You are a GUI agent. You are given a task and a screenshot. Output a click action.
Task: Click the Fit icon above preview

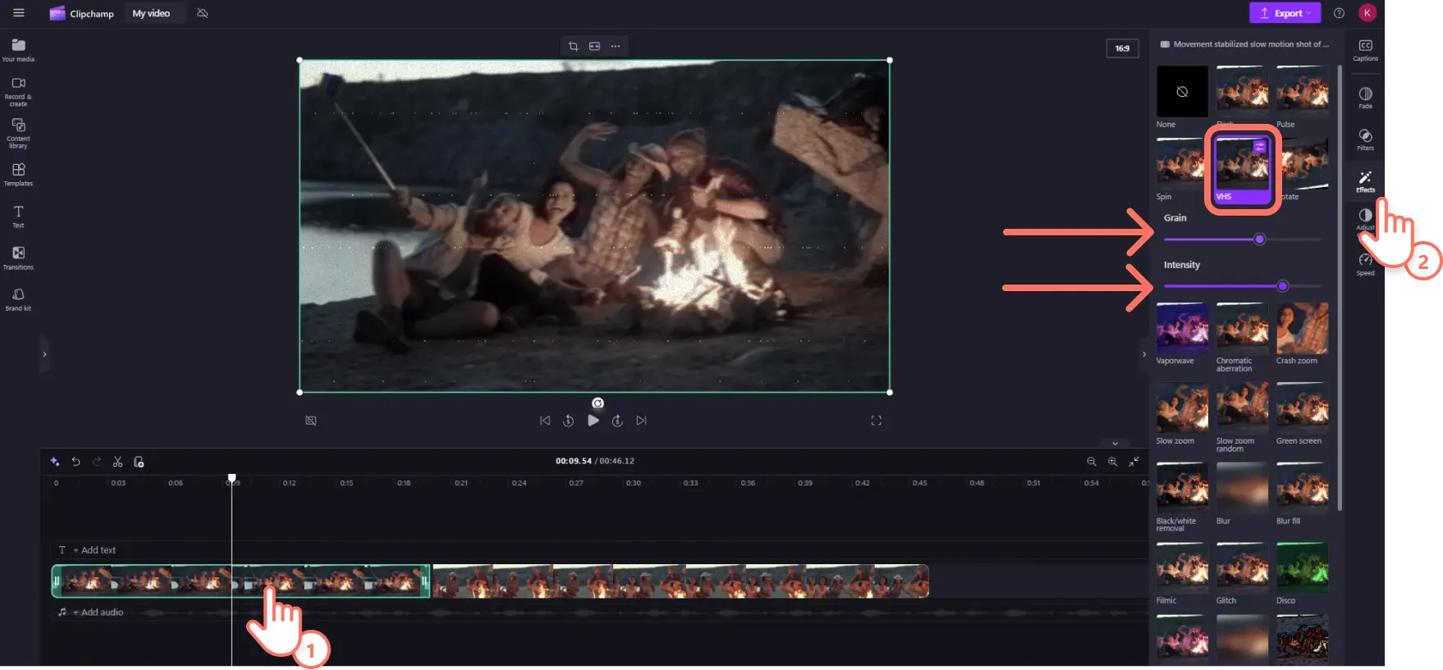tap(594, 46)
